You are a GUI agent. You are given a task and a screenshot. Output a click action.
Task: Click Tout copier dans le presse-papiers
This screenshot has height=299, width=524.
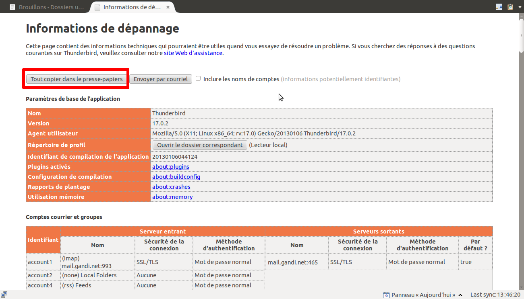coord(77,79)
